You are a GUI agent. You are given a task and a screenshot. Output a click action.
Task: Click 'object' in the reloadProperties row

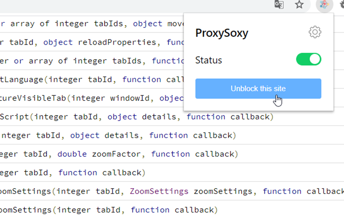click(x=58, y=42)
